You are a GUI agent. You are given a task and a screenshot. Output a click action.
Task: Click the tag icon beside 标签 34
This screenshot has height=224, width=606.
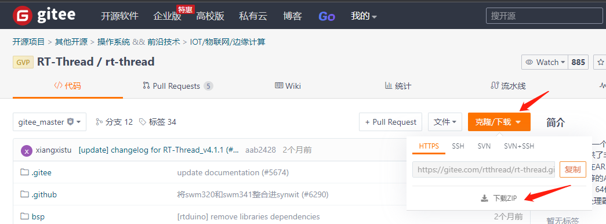click(x=143, y=122)
